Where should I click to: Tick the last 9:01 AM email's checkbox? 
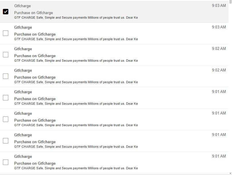[x=5, y=162]
